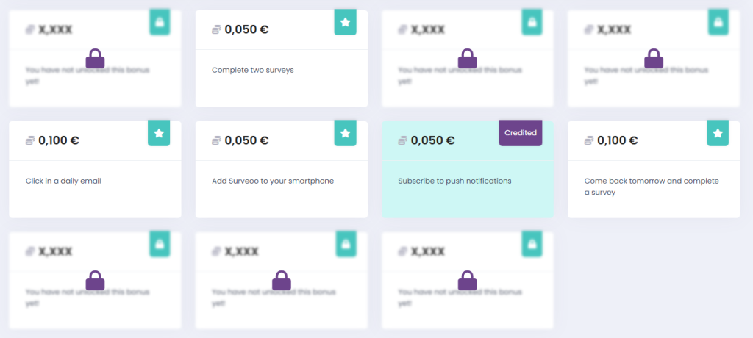753x338 pixels.
Task: Click the 0,050 € amount on credited card
Action: [x=432, y=140]
